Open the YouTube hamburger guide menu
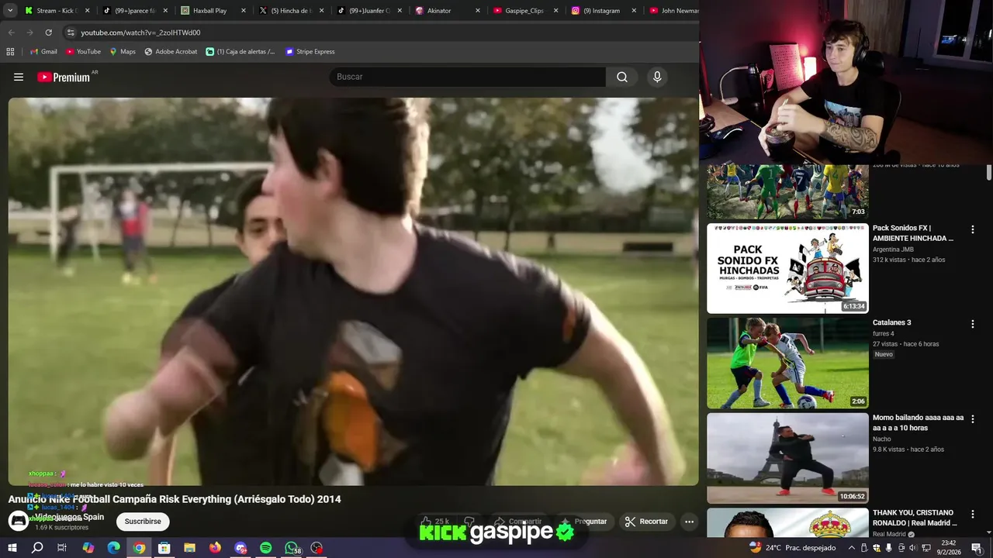 19,77
